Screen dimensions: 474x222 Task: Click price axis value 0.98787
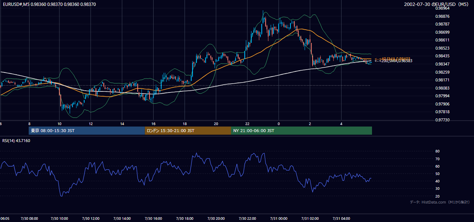click(443, 24)
